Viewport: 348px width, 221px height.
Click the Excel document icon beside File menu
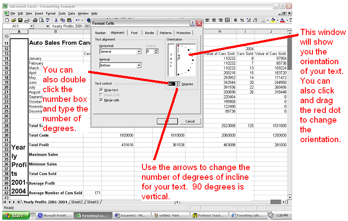(x=6, y=13)
